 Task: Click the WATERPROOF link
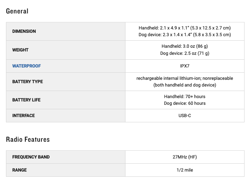pyautogui.click(x=27, y=66)
